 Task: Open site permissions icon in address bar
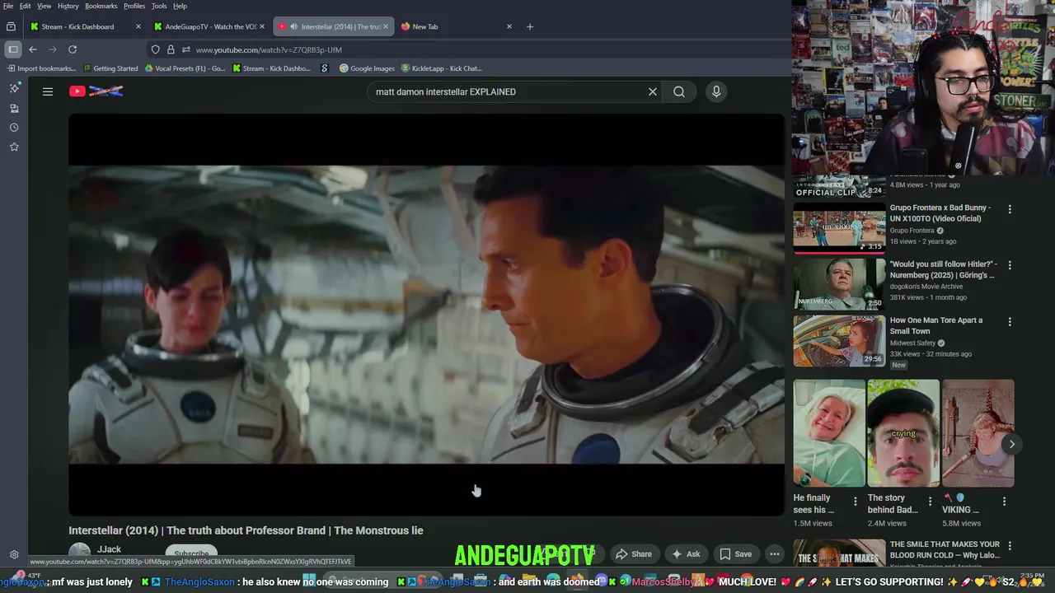(x=185, y=49)
